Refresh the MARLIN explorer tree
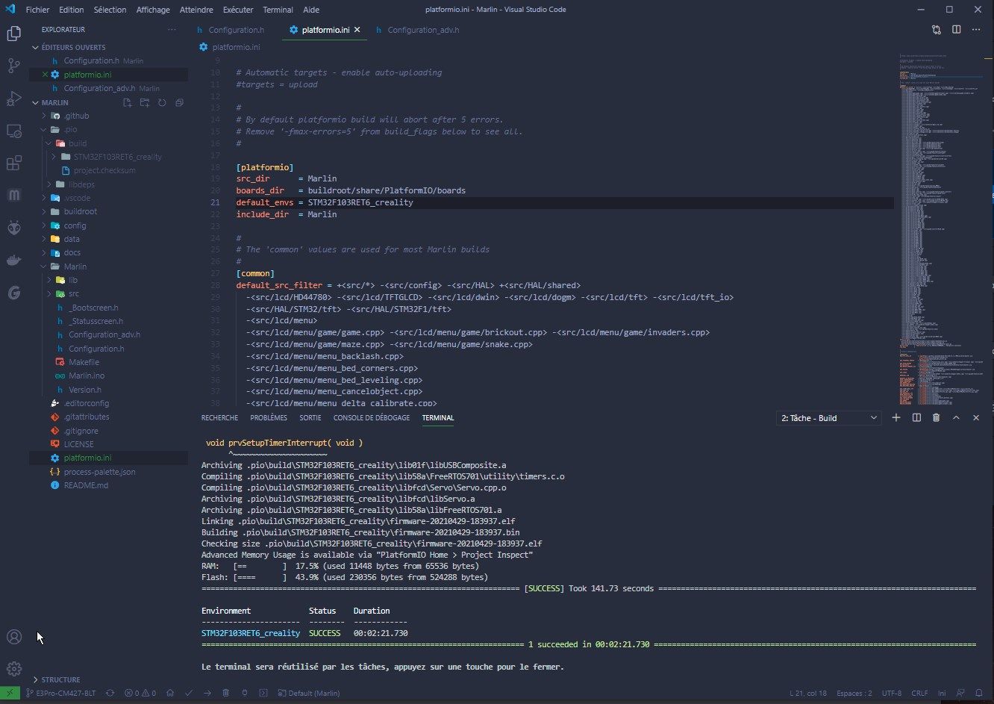 [162, 102]
